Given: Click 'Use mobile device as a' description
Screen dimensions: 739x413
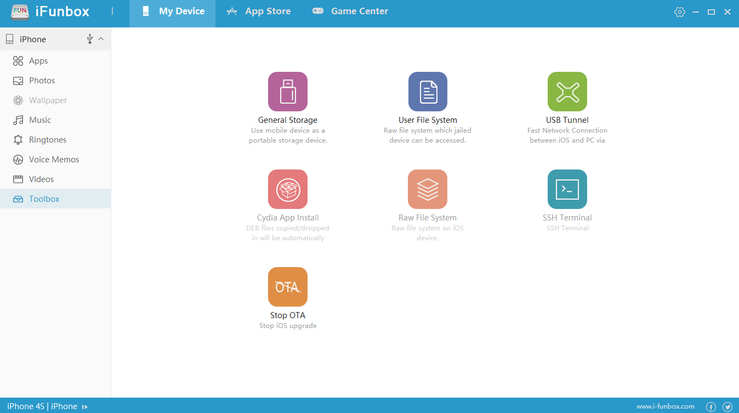Looking at the screenshot, I should pyautogui.click(x=288, y=131).
